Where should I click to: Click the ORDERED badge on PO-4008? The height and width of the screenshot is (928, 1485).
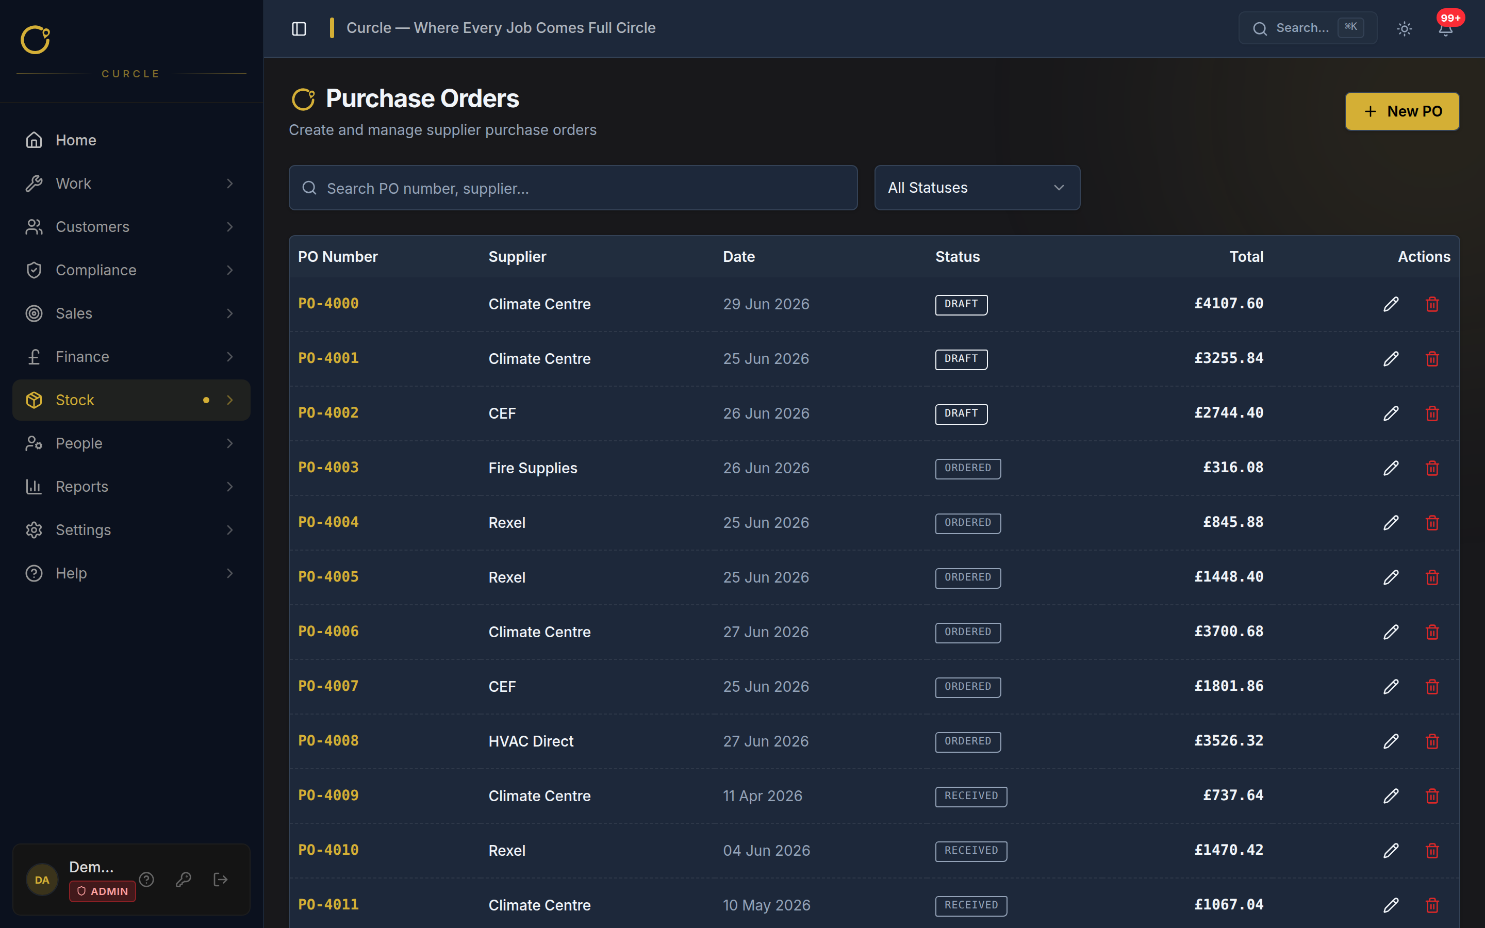968,741
